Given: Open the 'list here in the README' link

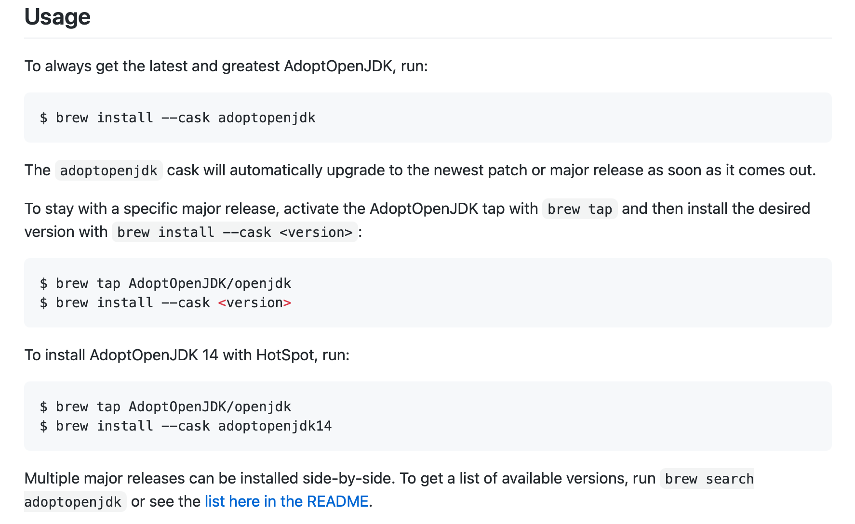Looking at the screenshot, I should [286, 501].
